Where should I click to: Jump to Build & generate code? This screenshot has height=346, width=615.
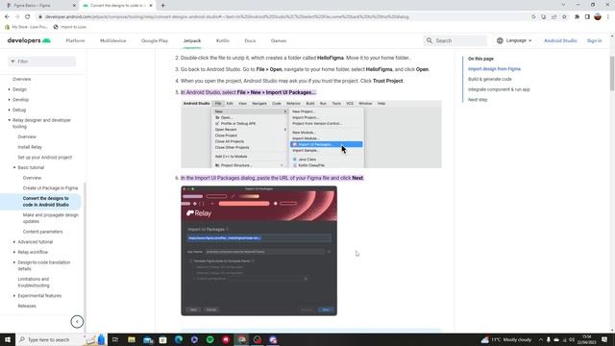[489, 79]
